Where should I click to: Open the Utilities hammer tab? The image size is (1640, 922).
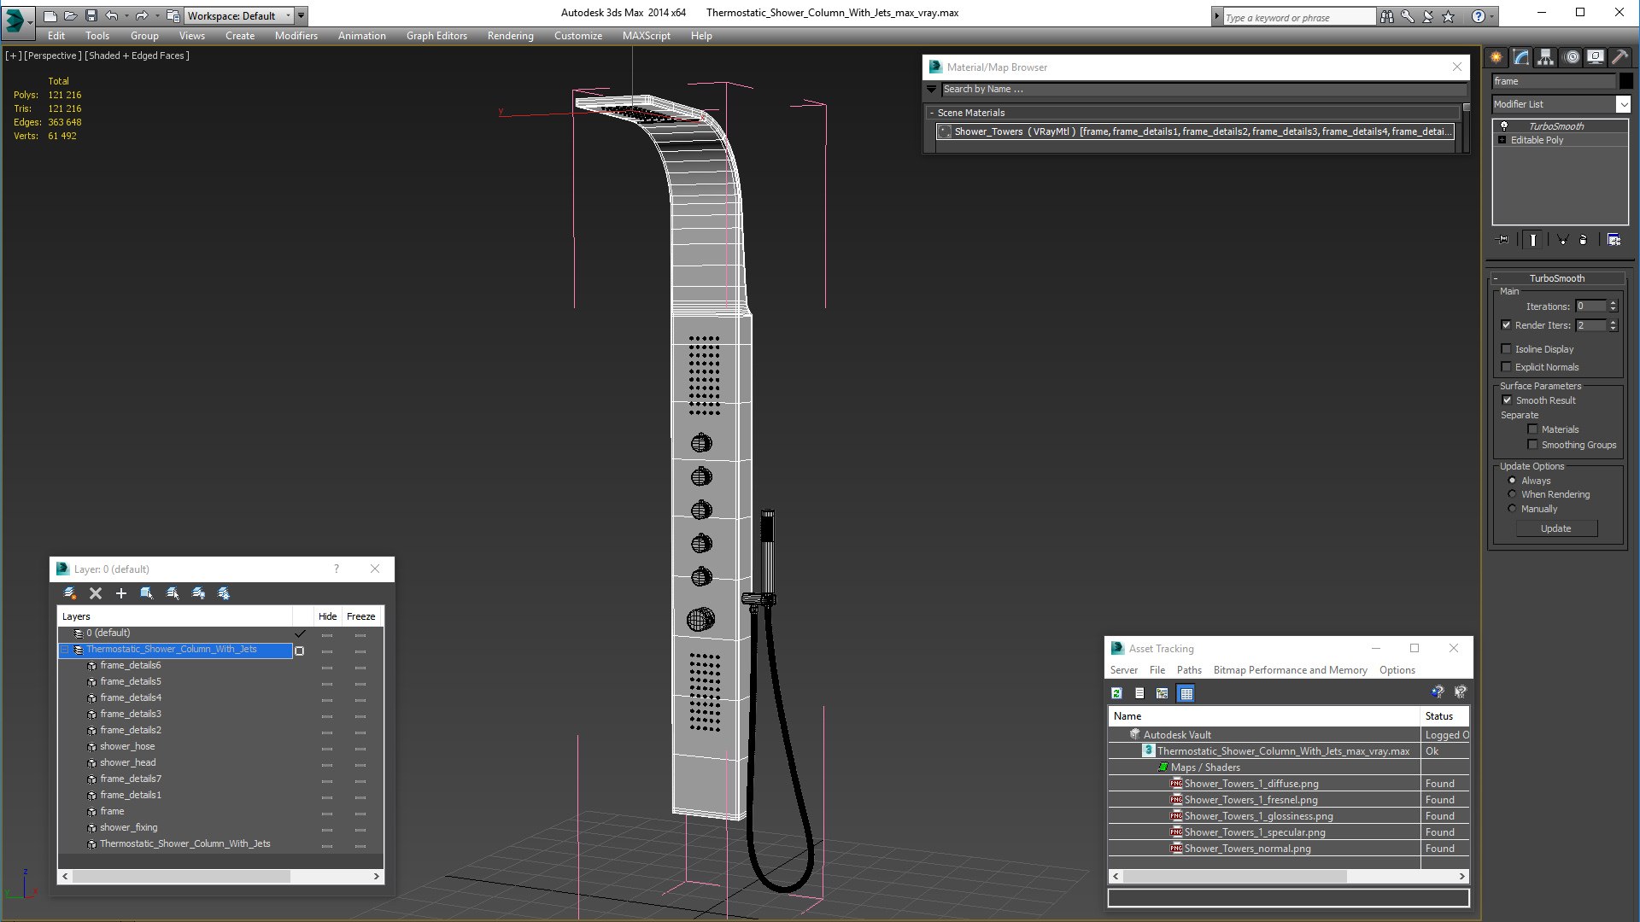pos(1619,57)
